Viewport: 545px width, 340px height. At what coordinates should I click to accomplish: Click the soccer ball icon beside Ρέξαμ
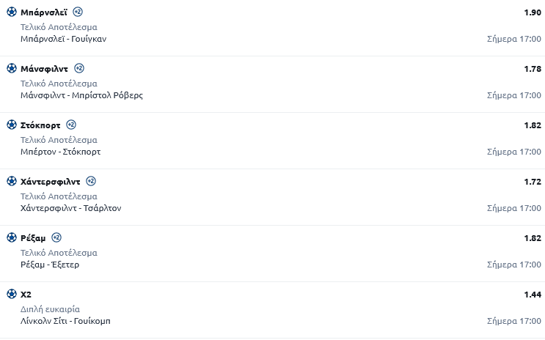click(x=12, y=237)
